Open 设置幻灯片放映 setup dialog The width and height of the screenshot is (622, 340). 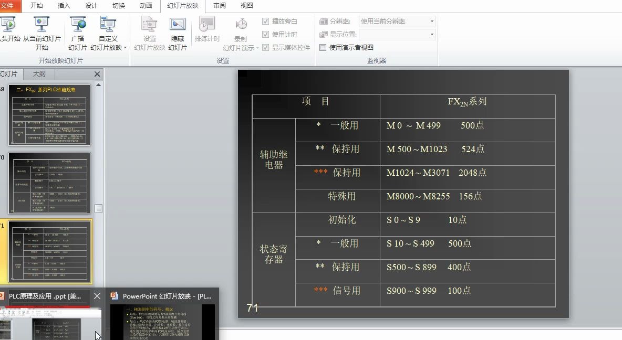[x=149, y=31]
